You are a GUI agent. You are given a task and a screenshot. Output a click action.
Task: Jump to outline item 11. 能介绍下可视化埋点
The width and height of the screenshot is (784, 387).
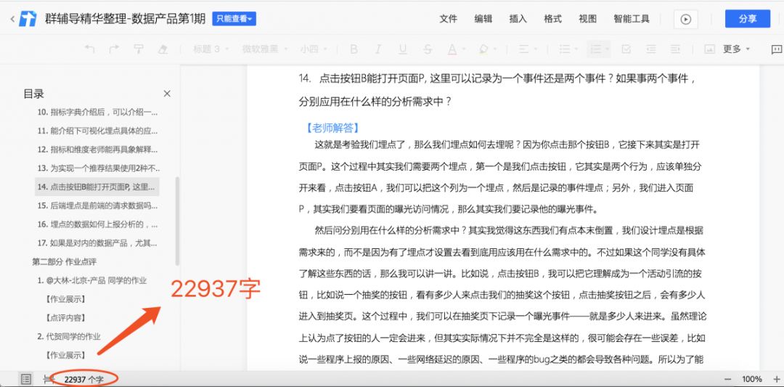(x=97, y=131)
